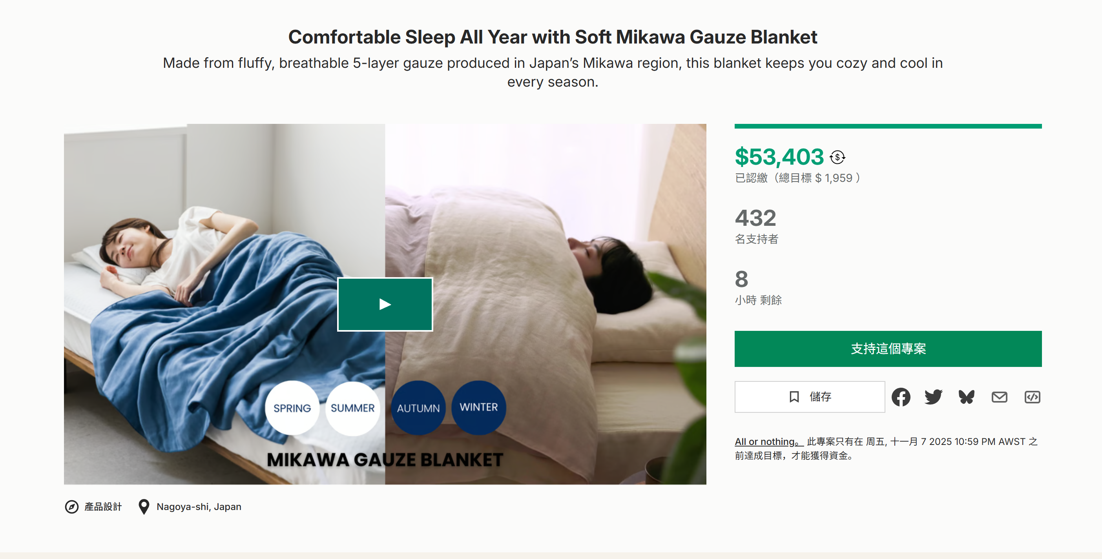Click the green funding progress bar
This screenshot has height=559, width=1102.
click(888, 127)
